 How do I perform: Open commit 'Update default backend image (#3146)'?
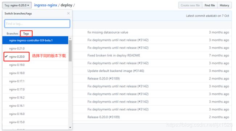(x=116, y=71)
